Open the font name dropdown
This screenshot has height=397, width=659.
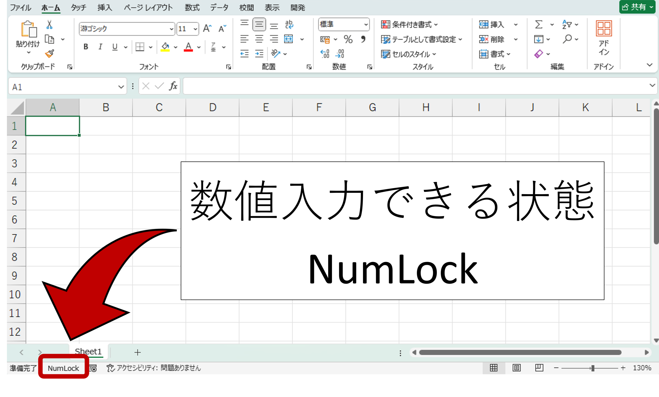[x=171, y=29]
